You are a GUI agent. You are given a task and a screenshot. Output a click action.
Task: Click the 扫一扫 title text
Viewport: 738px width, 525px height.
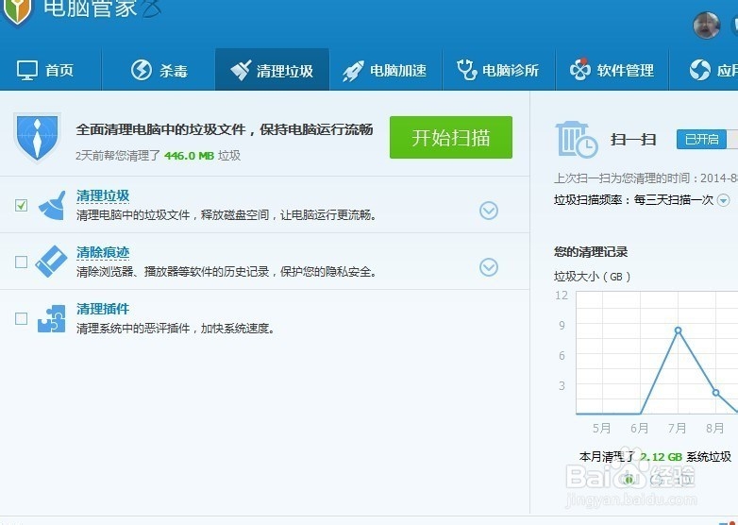(x=633, y=140)
